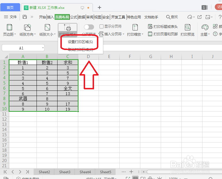Choose 设置打印区域(S) menu item
This screenshot has height=179, width=222.
(x=80, y=42)
